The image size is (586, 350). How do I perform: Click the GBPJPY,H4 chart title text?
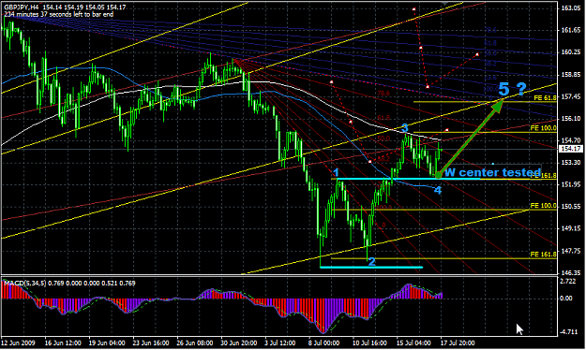pyautogui.click(x=21, y=7)
